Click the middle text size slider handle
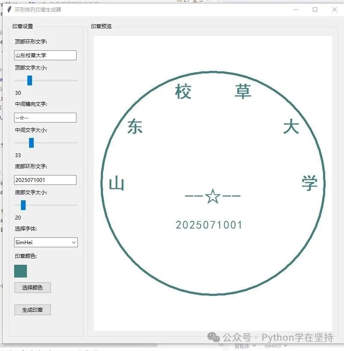Image resolution: width=344 pixels, height=351 pixels. (31, 143)
